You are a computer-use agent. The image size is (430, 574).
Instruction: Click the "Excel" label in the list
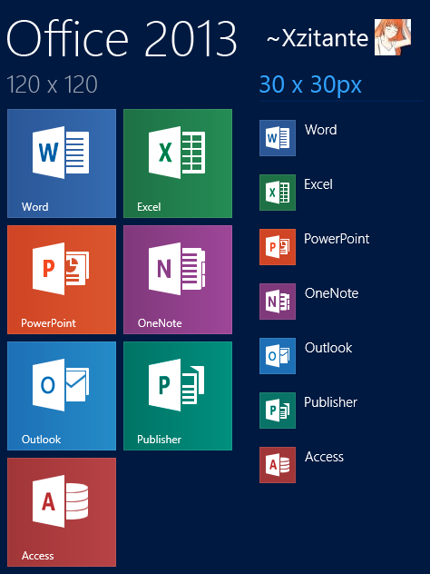(318, 184)
